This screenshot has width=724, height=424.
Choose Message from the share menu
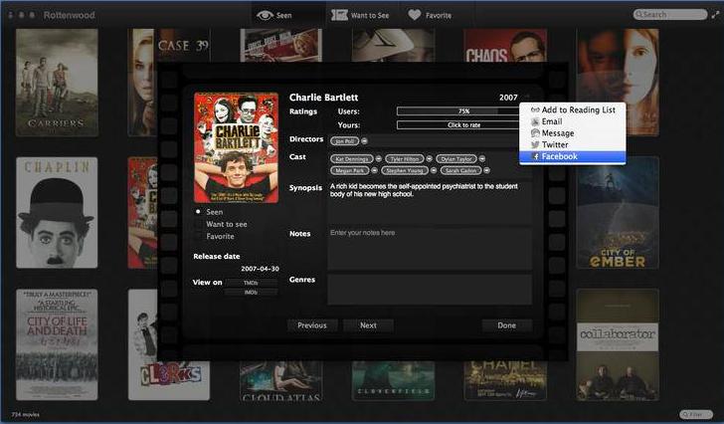pos(573,133)
